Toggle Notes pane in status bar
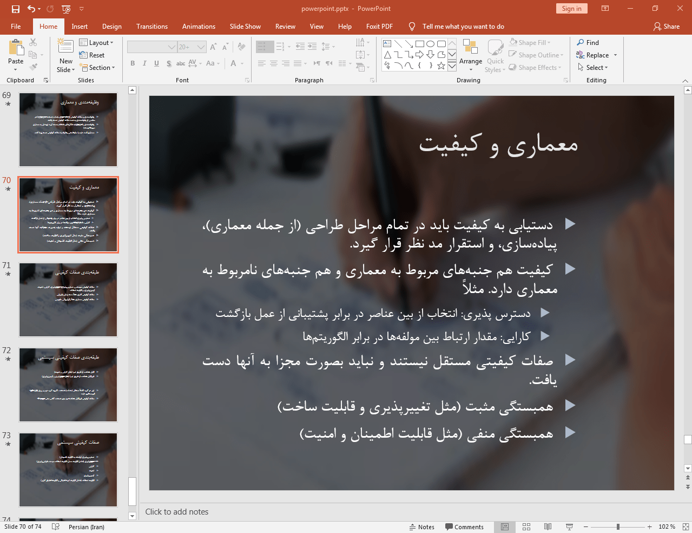This screenshot has width=692, height=533. [x=421, y=526]
